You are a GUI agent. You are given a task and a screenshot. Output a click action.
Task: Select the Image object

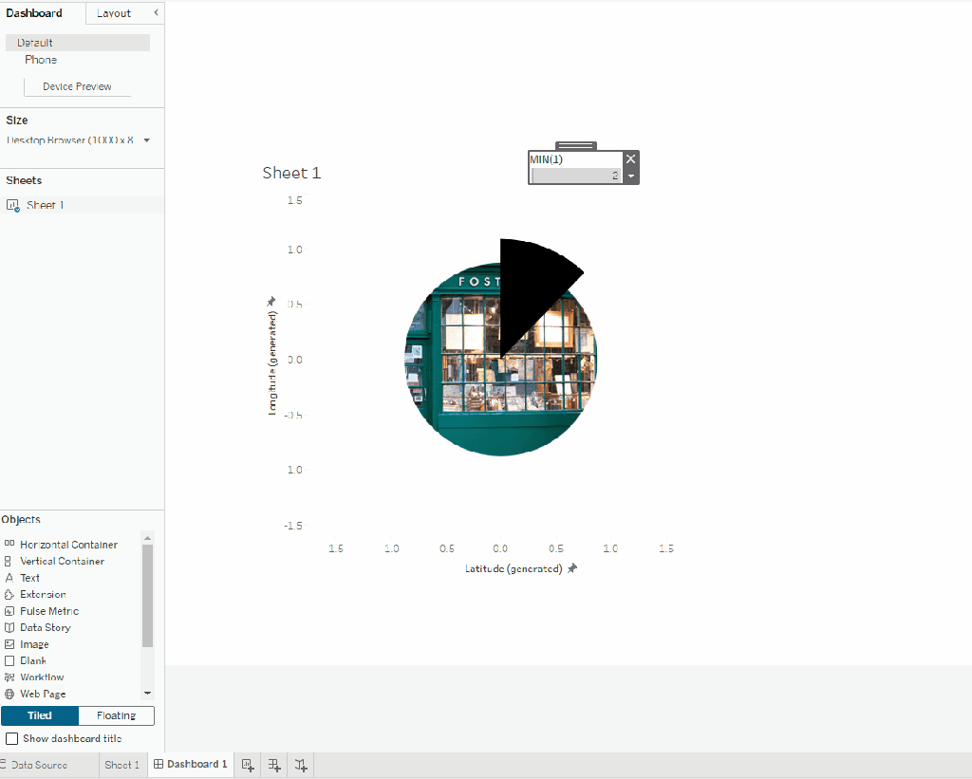point(34,644)
